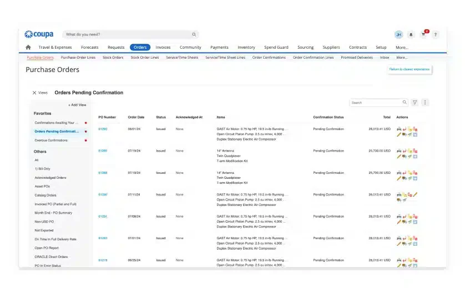Print PO 61283 using the printer icon
Viewport: 465px width, 294px height.
[x=399, y=239]
